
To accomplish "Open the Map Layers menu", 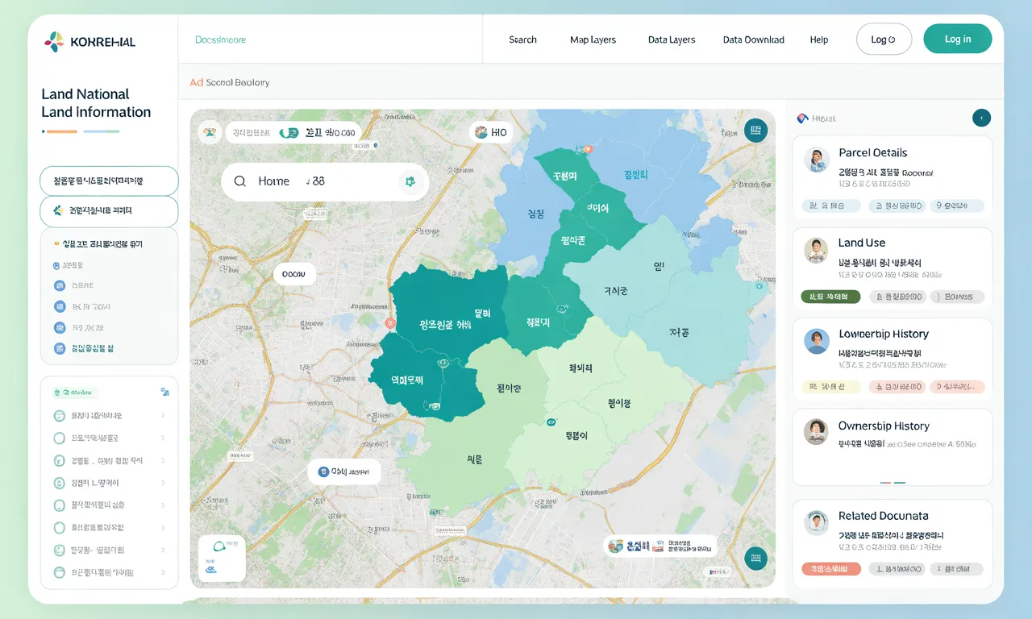I will coord(593,39).
